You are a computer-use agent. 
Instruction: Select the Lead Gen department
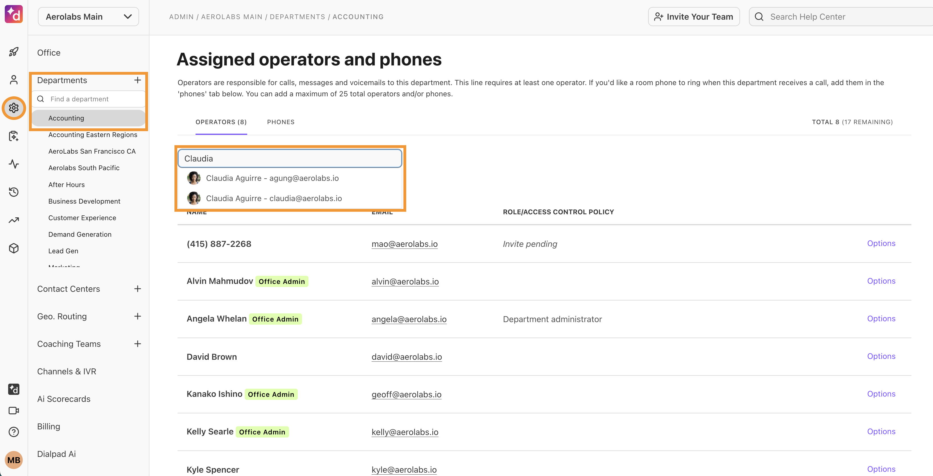63,251
